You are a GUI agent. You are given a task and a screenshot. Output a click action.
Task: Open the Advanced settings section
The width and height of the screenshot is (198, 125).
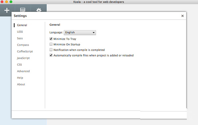23,71
